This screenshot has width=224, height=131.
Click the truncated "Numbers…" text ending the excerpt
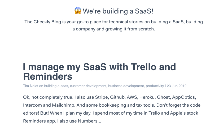pos(89,121)
